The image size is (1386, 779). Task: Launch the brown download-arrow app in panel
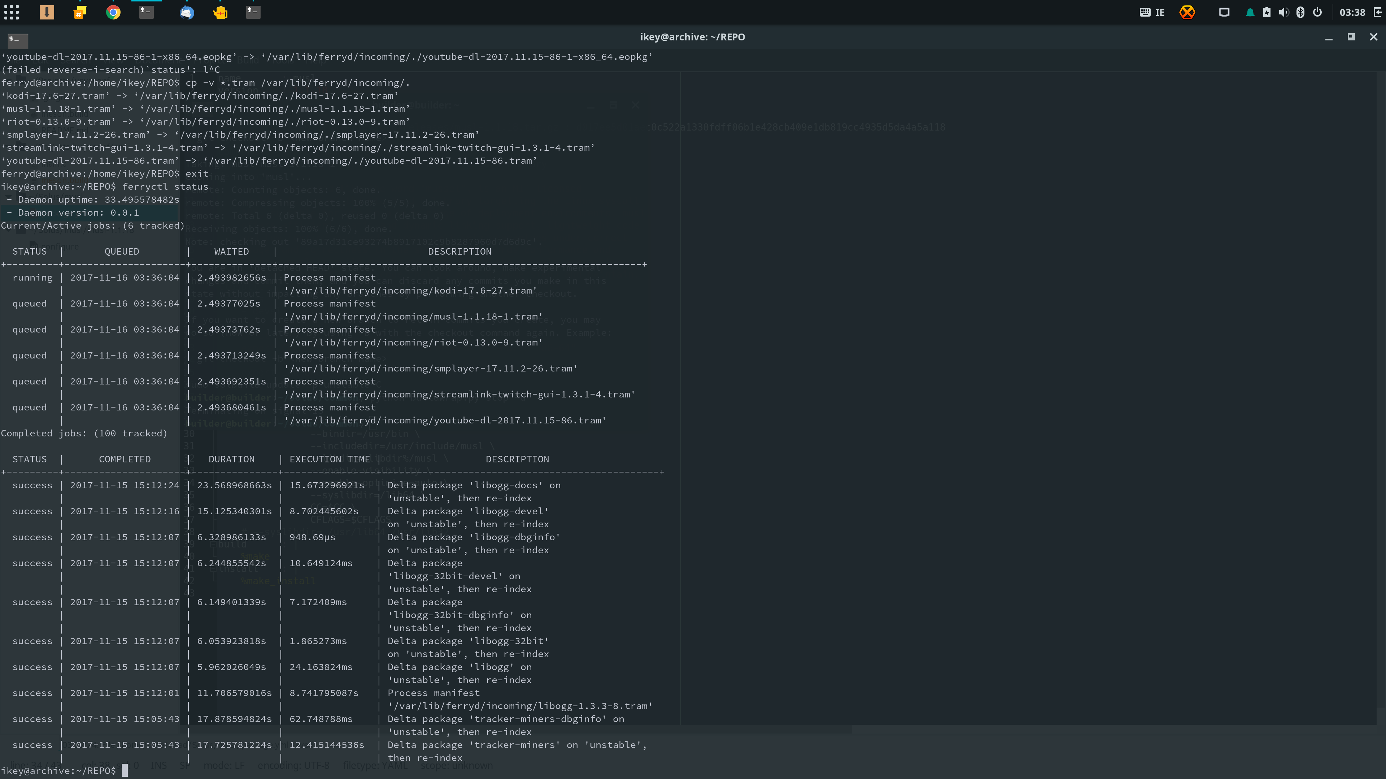pyautogui.click(x=47, y=12)
